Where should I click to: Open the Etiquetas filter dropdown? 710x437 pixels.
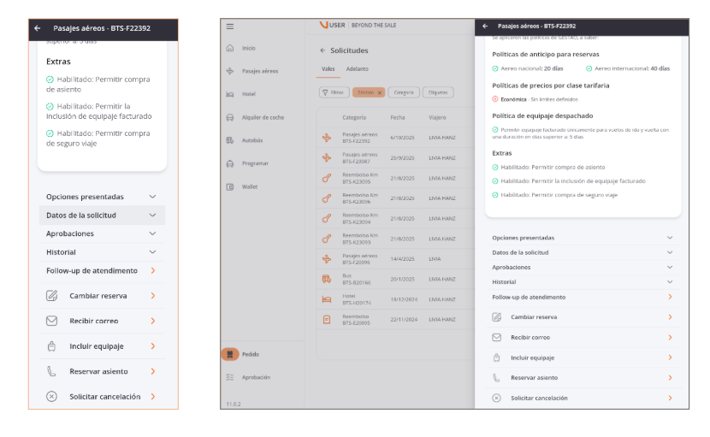[437, 92]
